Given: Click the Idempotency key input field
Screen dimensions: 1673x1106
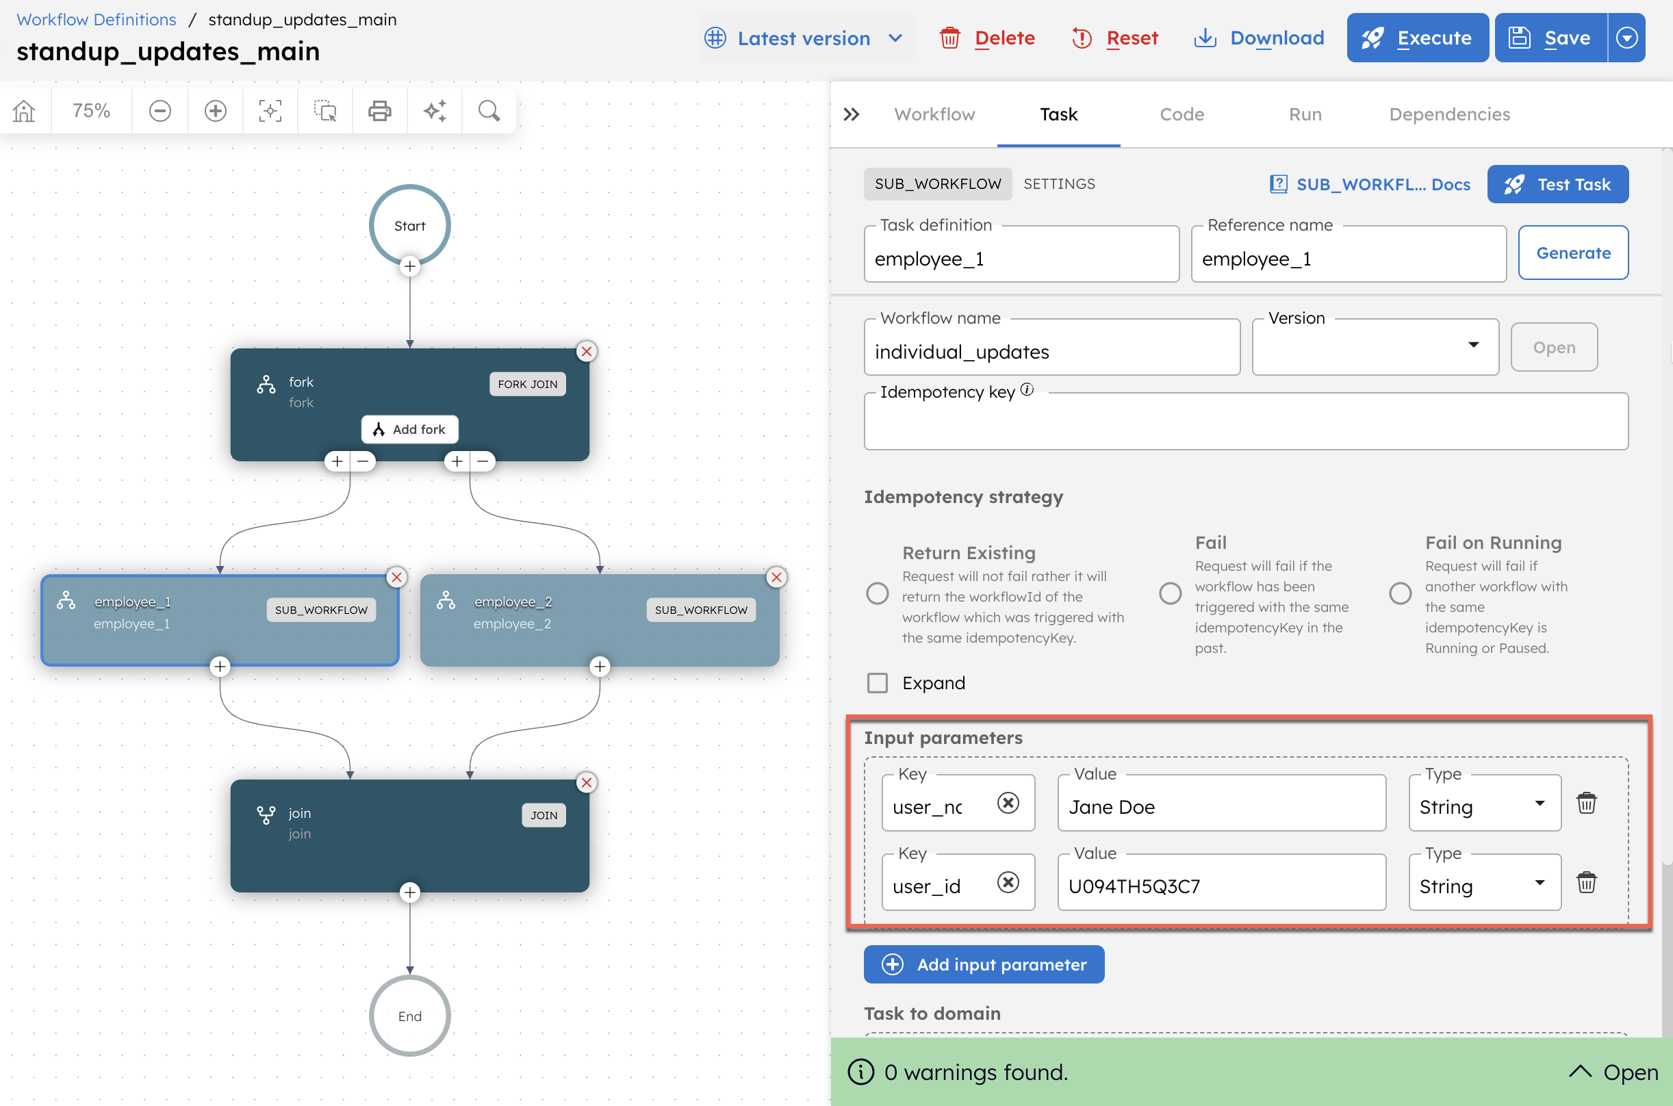Looking at the screenshot, I should click(x=1246, y=422).
